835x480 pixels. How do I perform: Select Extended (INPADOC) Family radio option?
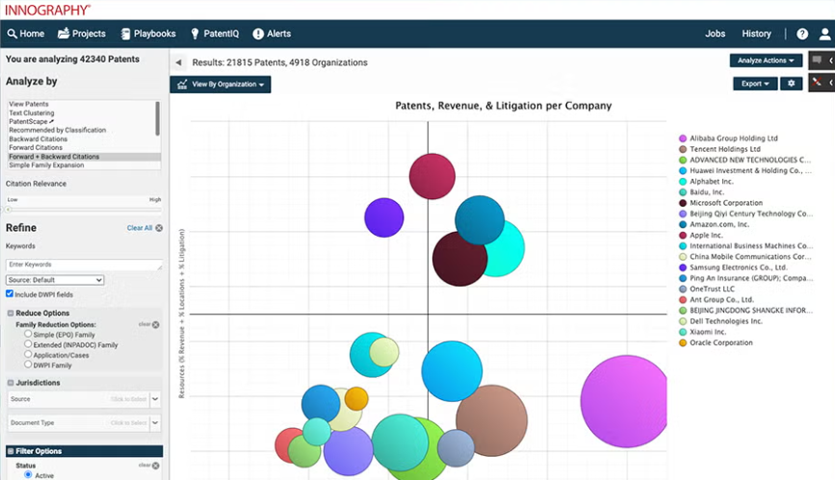pos(28,343)
